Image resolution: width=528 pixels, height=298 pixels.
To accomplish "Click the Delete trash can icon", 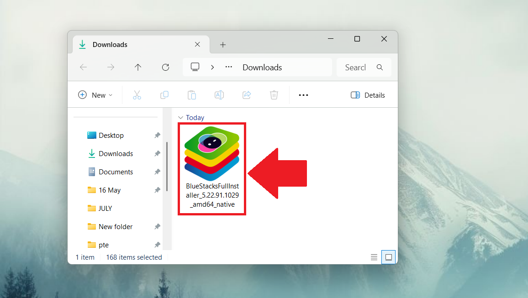I will point(274,95).
